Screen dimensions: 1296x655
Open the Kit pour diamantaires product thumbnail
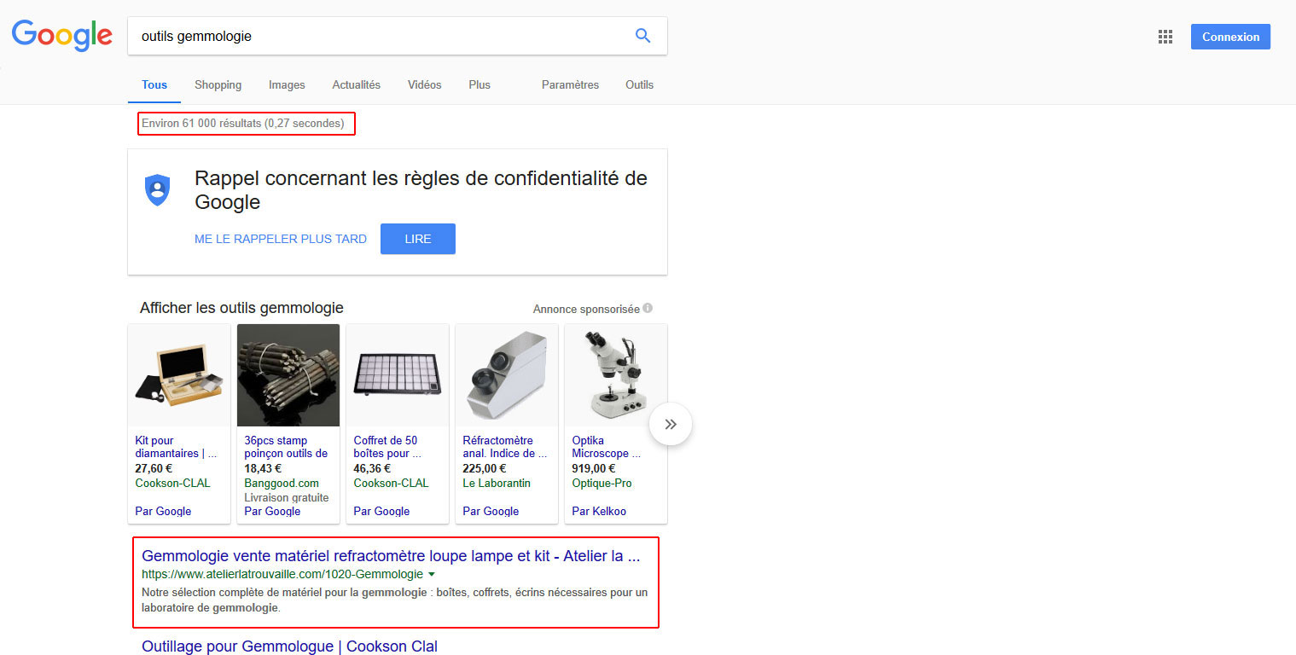tap(179, 375)
